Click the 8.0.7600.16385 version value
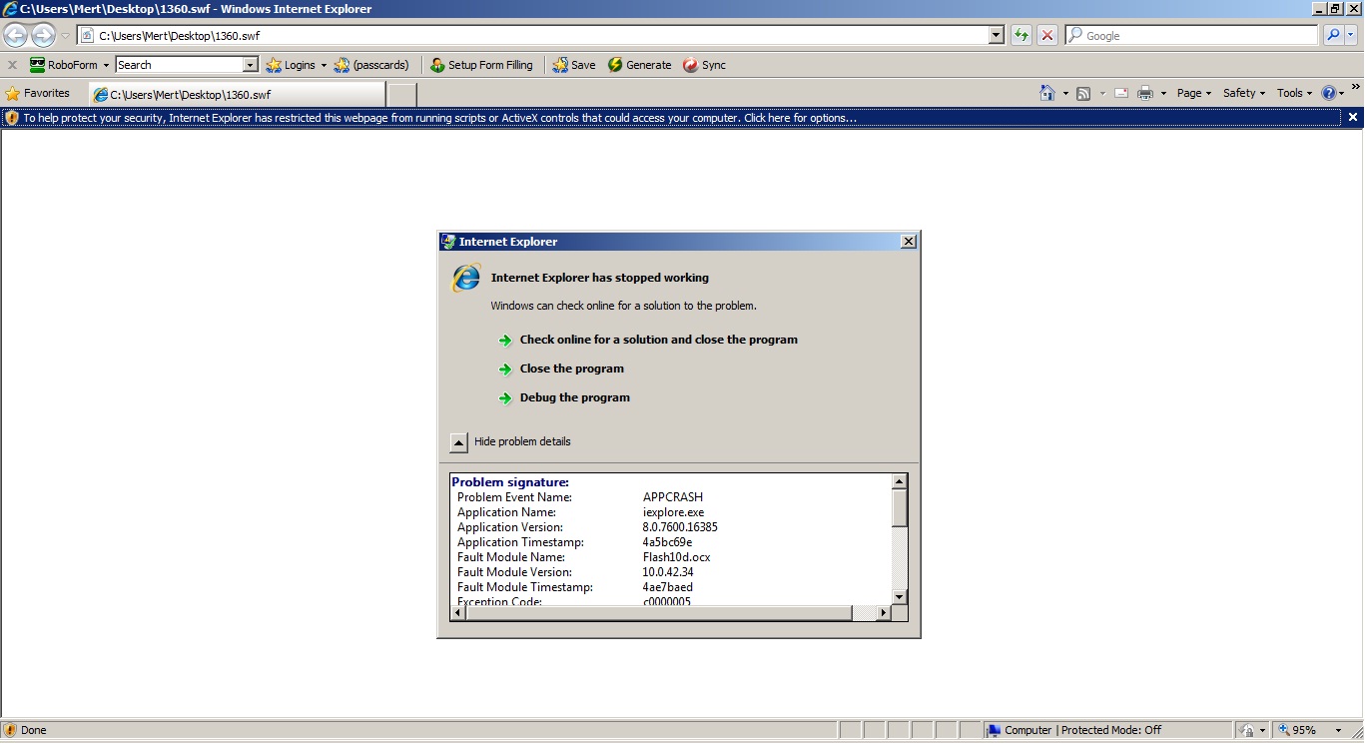 click(680, 527)
